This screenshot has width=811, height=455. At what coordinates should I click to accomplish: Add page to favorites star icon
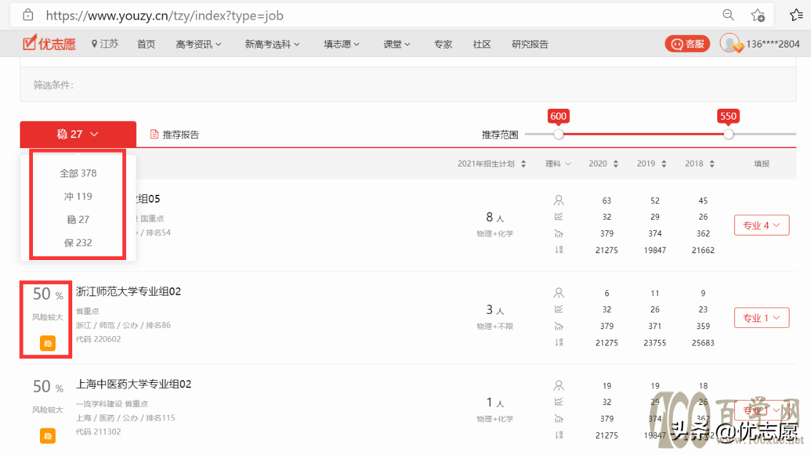pyautogui.click(x=757, y=15)
